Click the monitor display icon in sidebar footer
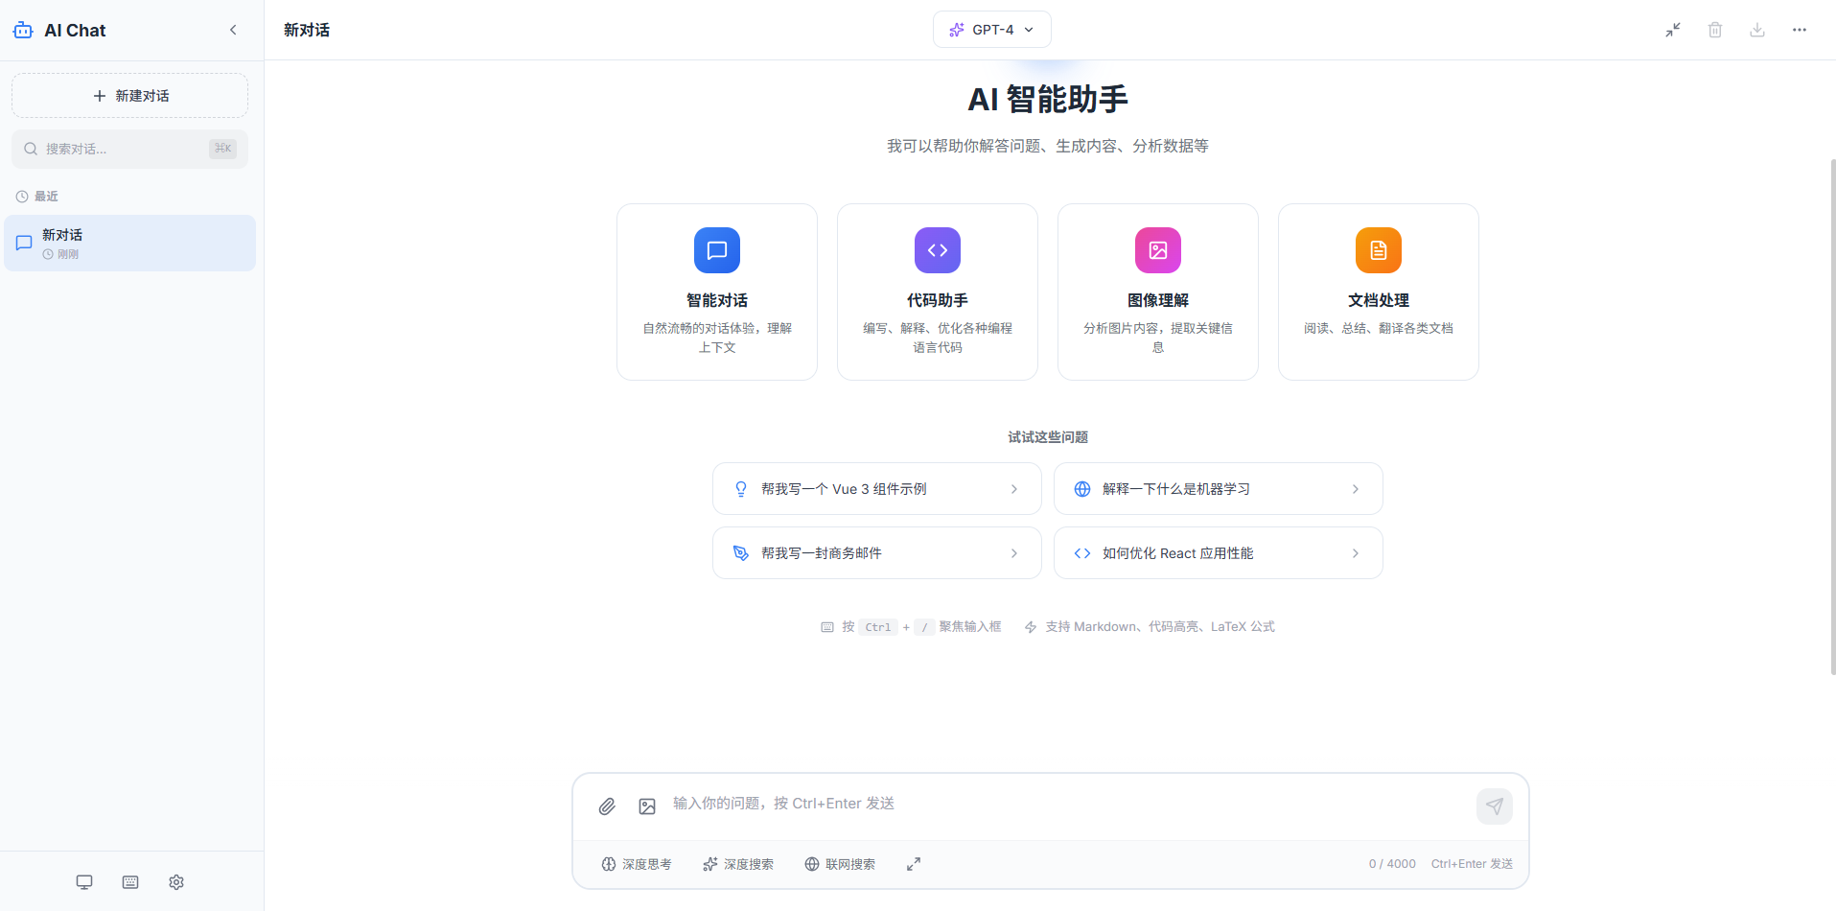 tap(84, 882)
